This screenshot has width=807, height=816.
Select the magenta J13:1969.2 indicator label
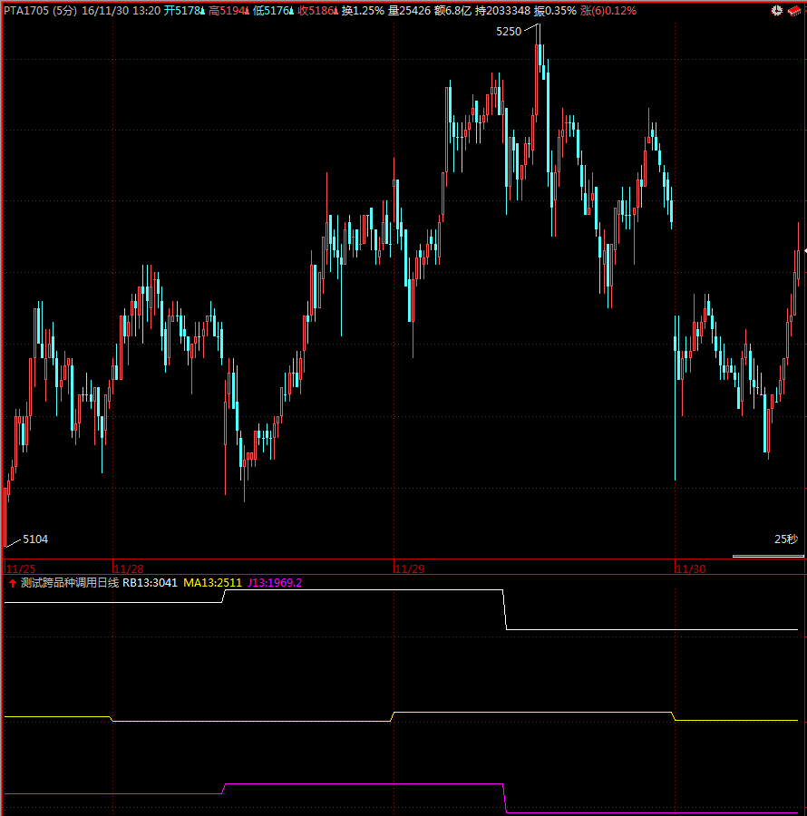274,583
